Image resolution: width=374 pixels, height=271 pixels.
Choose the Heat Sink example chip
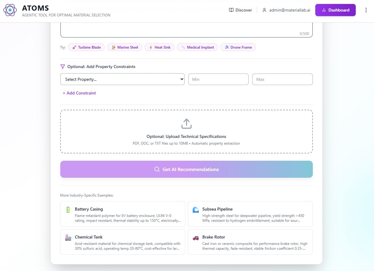click(x=159, y=47)
